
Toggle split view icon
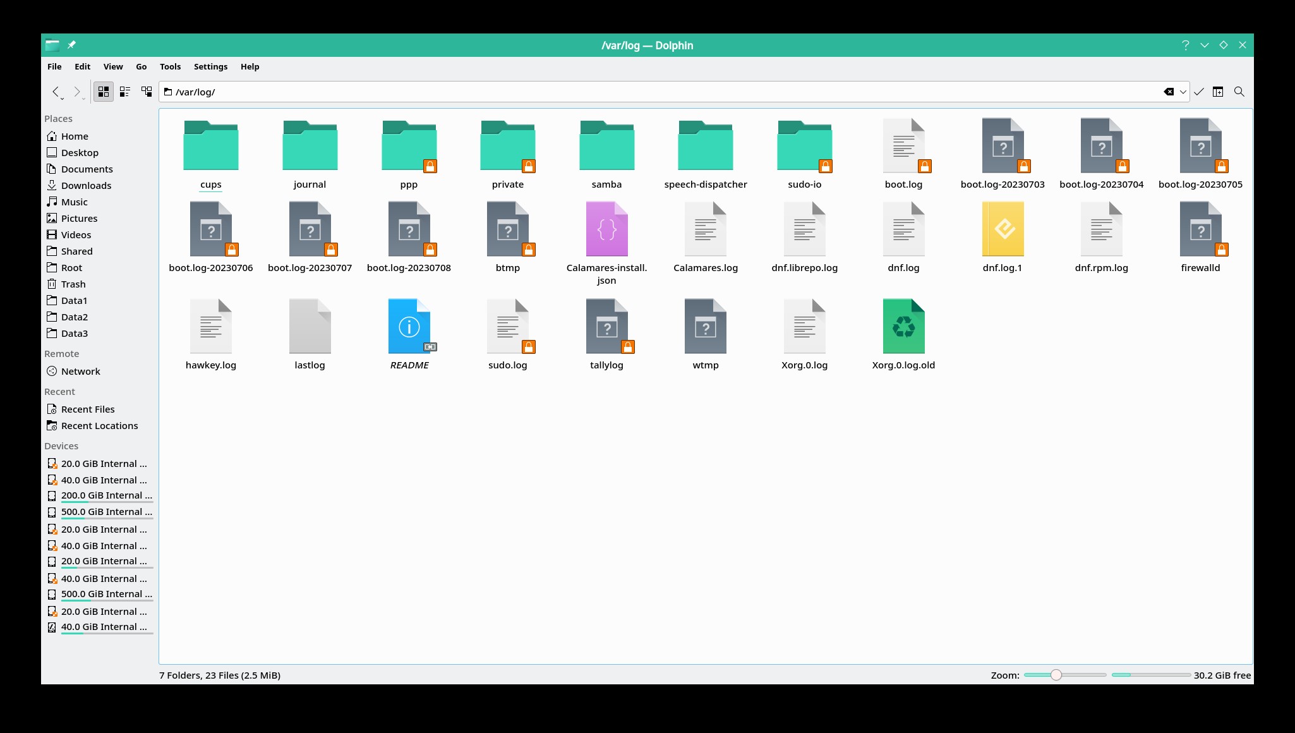[1218, 92]
